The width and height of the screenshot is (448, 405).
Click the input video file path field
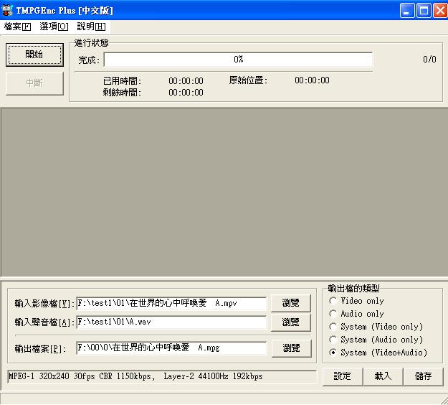(x=171, y=303)
